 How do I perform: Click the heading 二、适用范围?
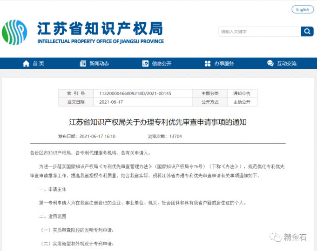[x=53, y=217]
